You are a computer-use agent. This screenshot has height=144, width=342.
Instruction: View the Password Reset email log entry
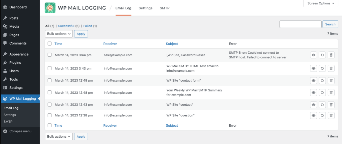coord(313,55)
